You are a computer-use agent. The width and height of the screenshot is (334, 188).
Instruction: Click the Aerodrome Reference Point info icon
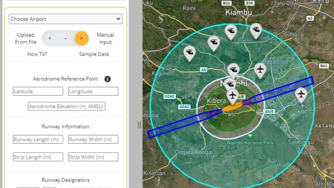(108, 79)
